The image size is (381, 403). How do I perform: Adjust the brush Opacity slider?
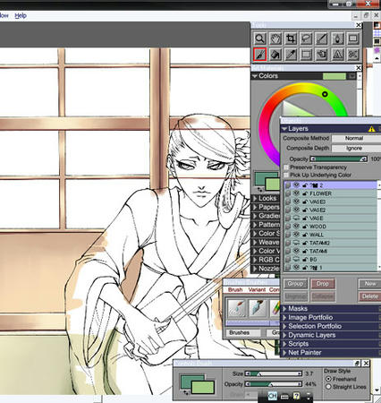(274, 384)
